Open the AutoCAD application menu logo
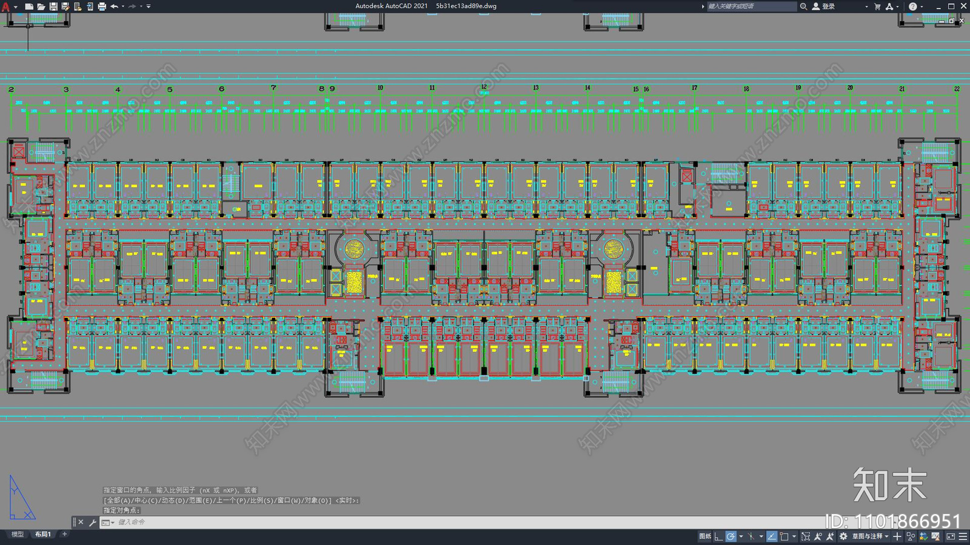The image size is (970, 545). pyautogui.click(x=6, y=7)
